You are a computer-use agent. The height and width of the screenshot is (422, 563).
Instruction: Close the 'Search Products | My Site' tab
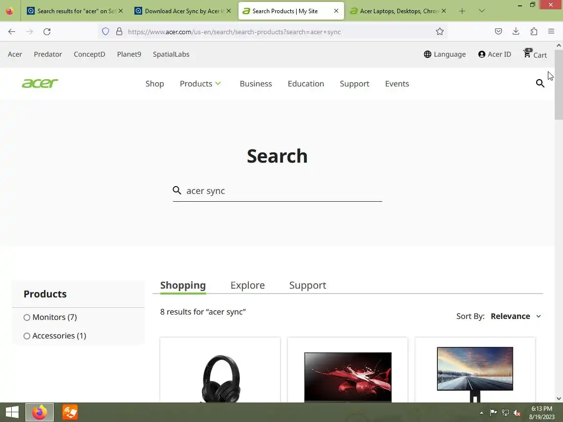pos(336,11)
